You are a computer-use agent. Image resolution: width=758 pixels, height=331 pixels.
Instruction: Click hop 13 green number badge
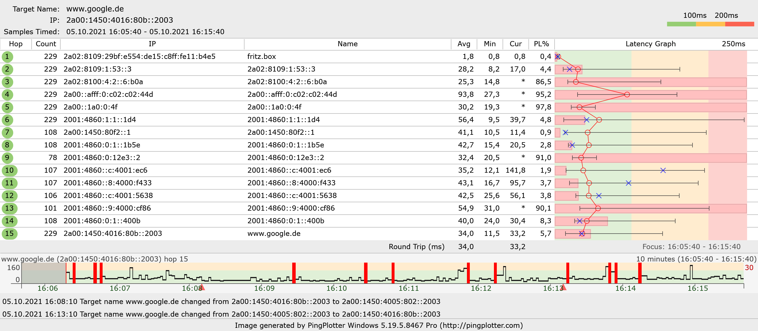[x=9, y=208]
